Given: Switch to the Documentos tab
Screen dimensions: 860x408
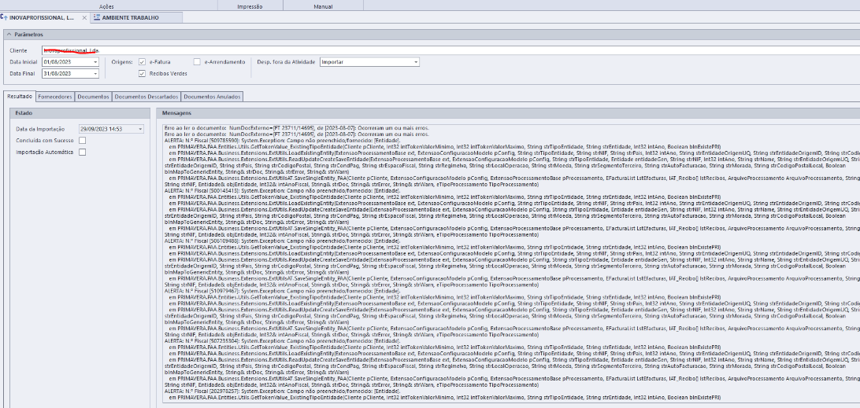Looking at the screenshot, I should point(93,97).
